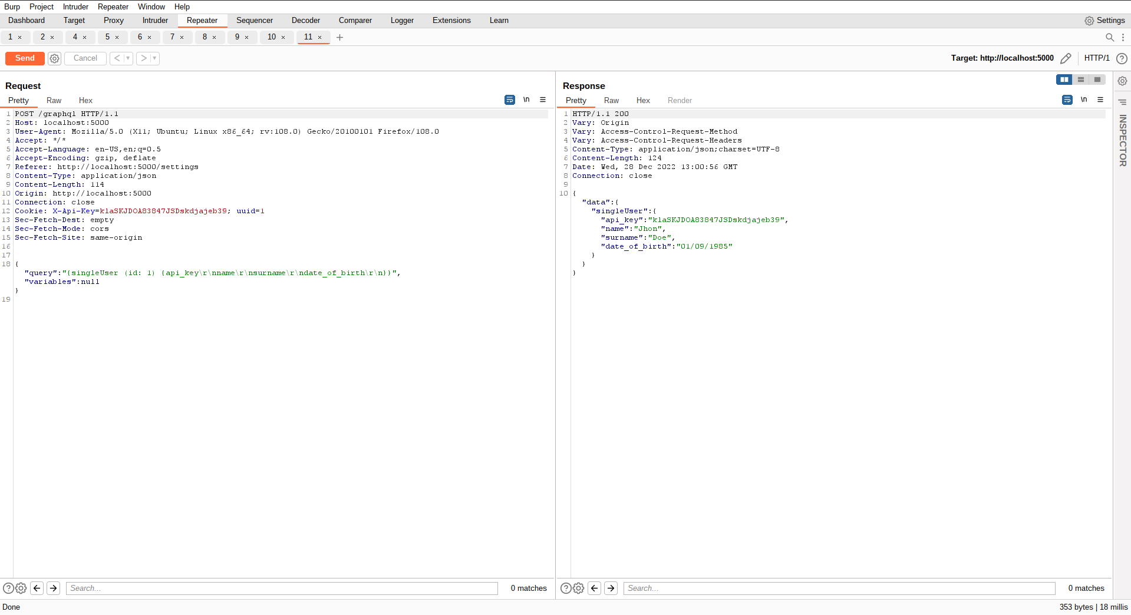Open Inspector settings gear icon

point(1123,81)
